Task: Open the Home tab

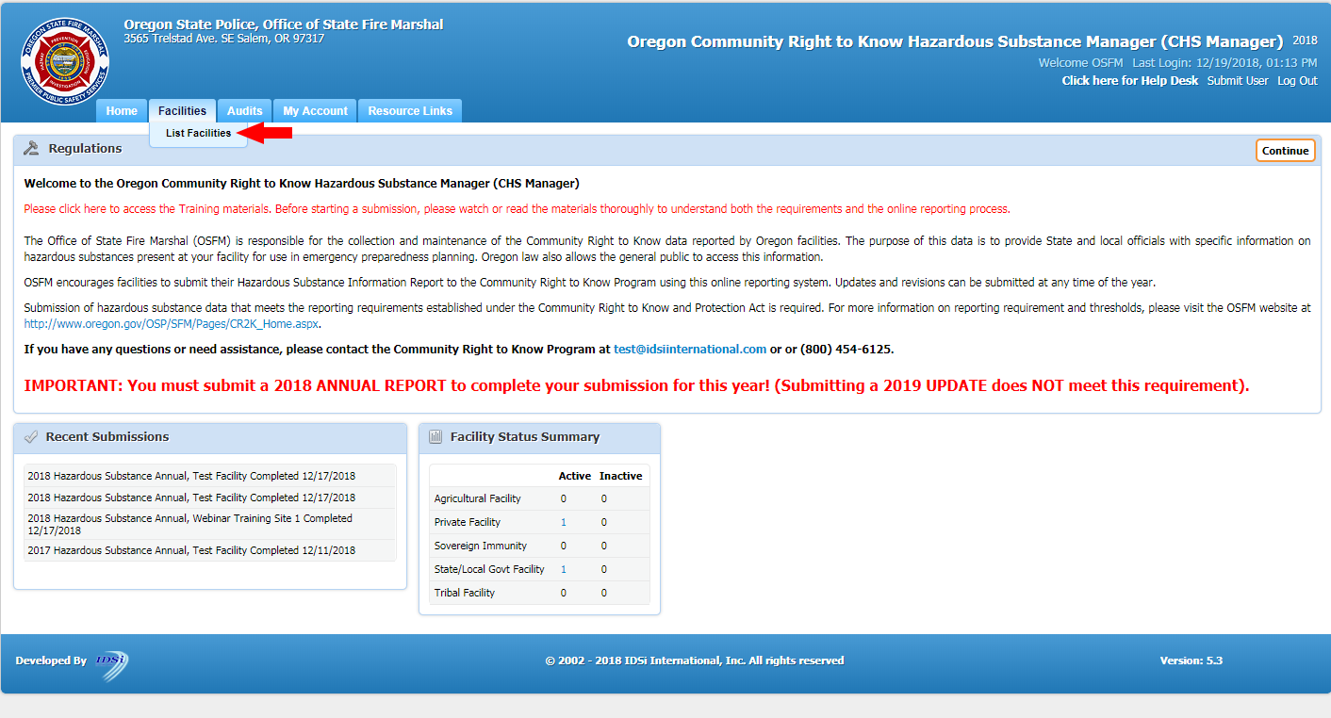Action: [122, 111]
